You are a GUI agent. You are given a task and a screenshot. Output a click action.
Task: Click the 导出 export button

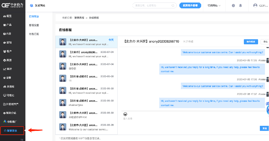pos(265,42)
